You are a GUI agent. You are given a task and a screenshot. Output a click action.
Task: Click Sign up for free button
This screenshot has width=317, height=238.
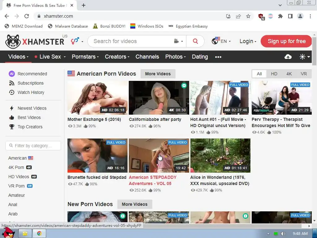[286, 41]
